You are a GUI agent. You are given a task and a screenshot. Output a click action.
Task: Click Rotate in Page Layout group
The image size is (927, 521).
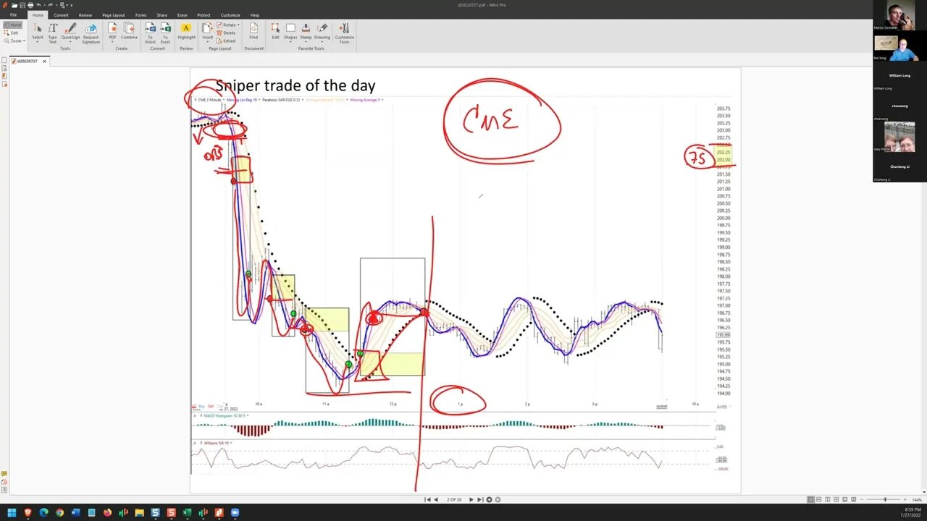tap(227, 25)
